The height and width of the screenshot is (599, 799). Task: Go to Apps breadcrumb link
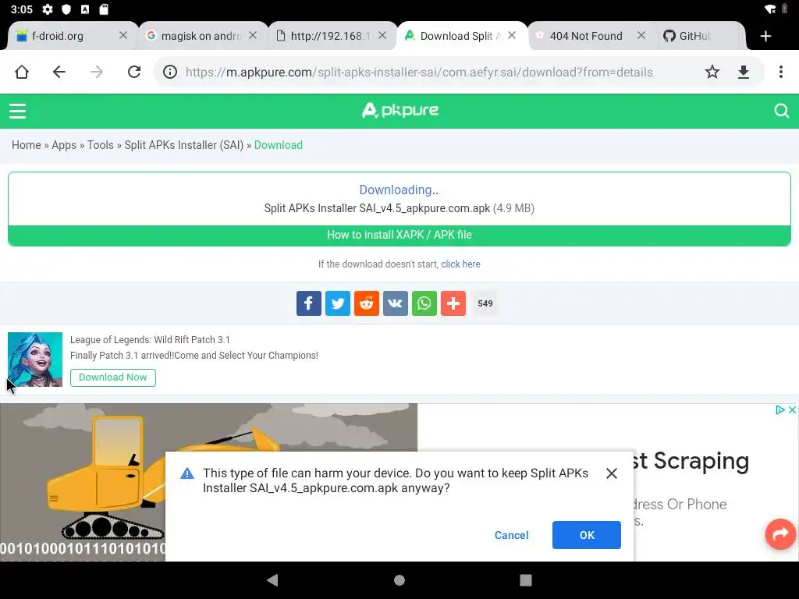pos(64,145)
